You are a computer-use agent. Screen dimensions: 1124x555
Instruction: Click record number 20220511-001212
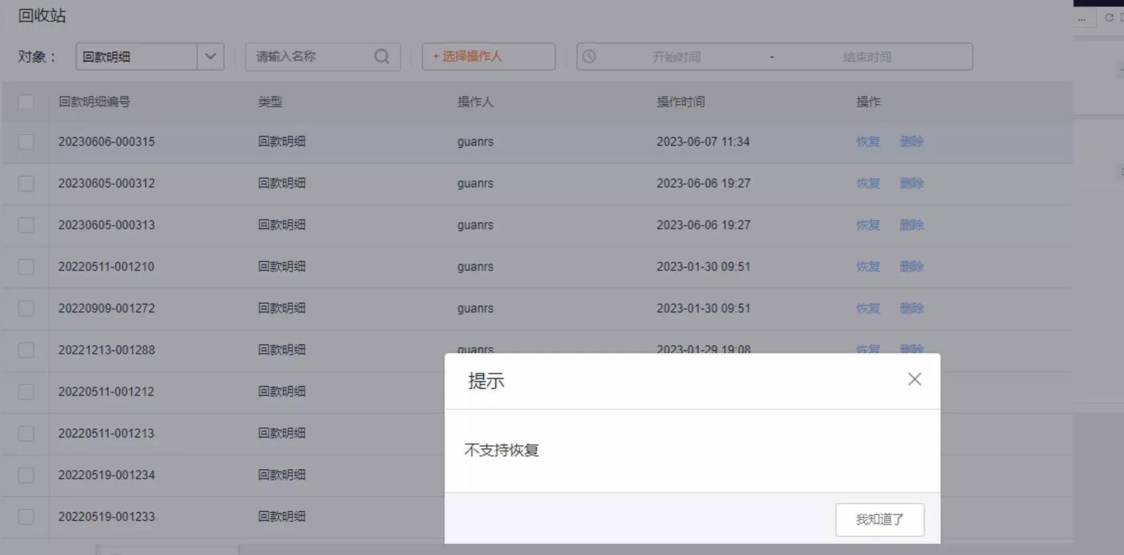tap(106, 392)
